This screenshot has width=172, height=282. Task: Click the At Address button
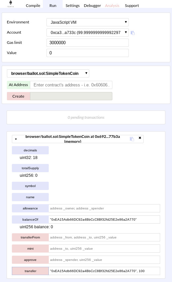[18, 85]
